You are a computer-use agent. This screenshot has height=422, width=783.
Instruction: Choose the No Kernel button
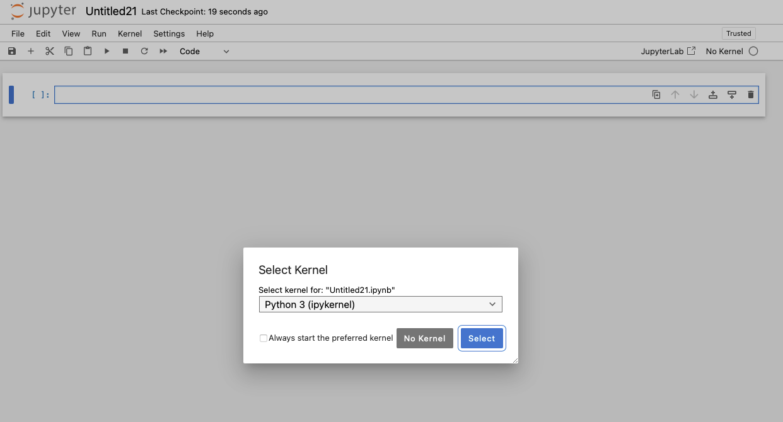pyautogui.click(x=424, y=338)
